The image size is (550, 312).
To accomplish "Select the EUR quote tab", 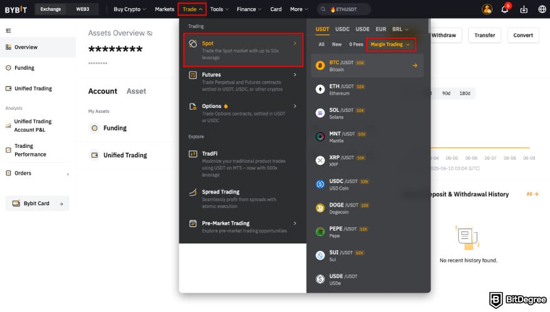I will coord(381,29).
